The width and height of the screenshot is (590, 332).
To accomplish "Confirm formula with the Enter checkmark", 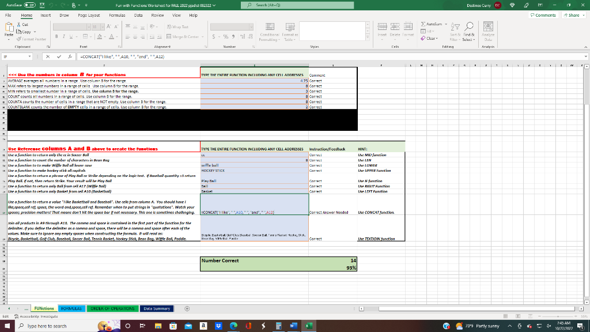I will [58, 57].
